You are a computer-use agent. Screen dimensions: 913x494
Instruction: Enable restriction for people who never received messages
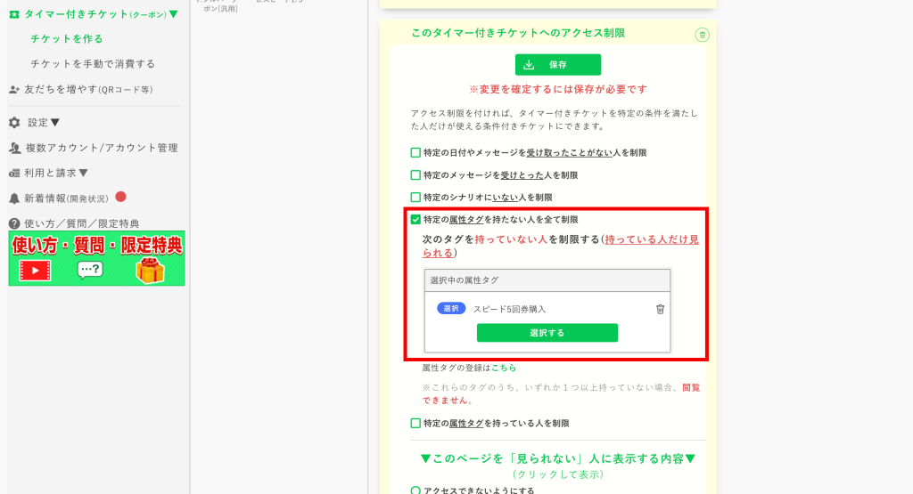pyautogui.click(x=415, y=153)
